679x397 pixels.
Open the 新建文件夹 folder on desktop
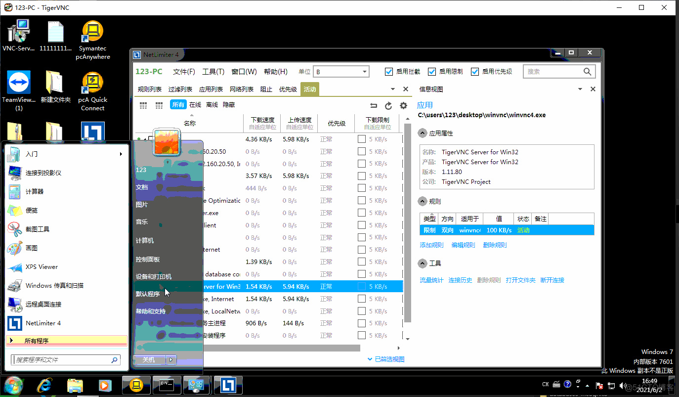point(56,87)
